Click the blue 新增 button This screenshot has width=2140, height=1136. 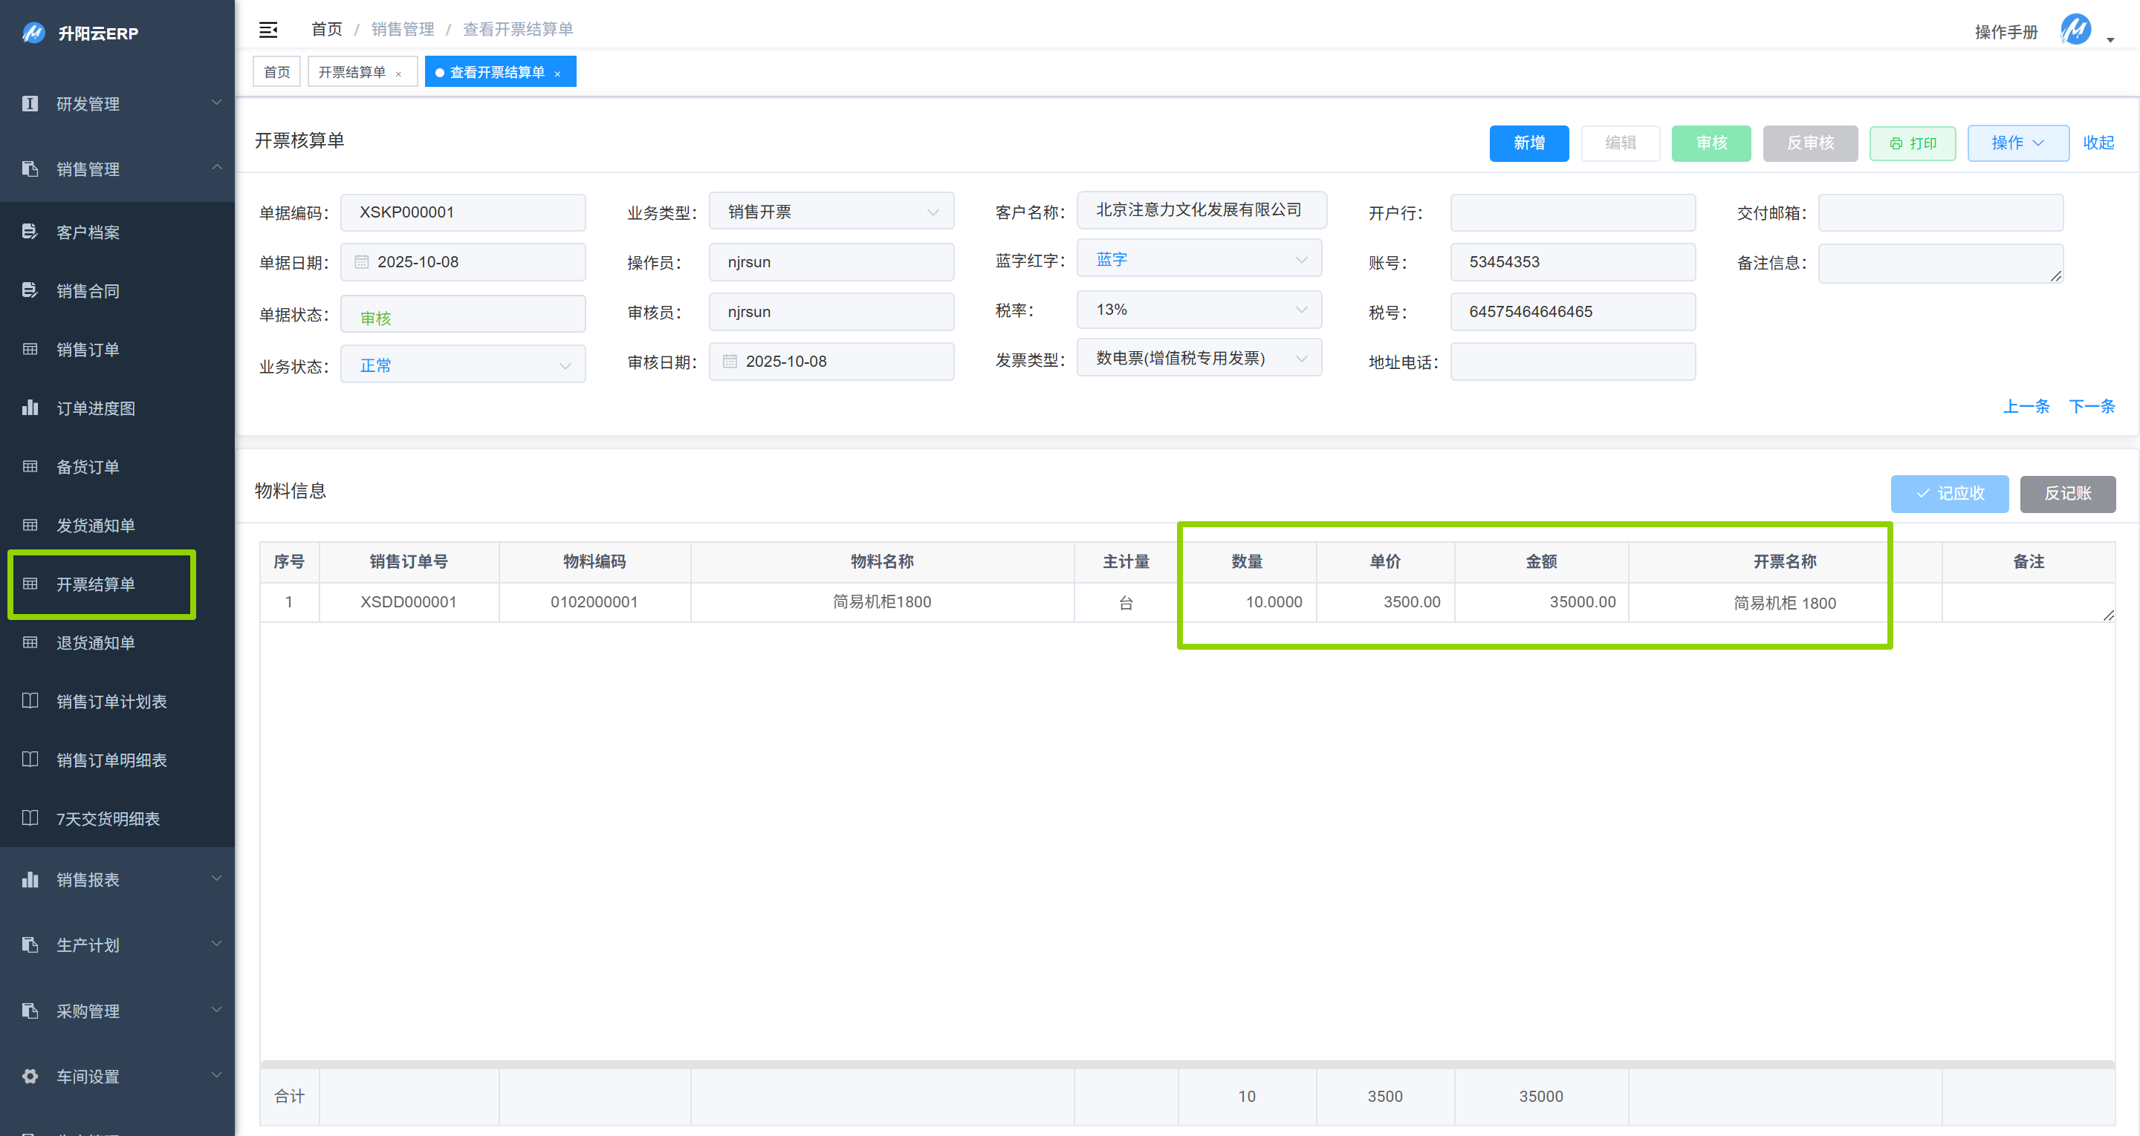[1528, 143]
